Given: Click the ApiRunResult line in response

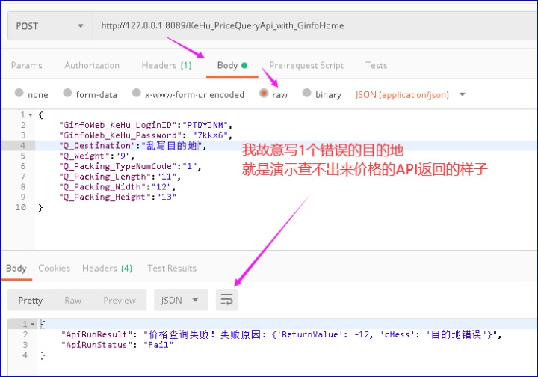Looking at the screenshot, I should (282, 334).
